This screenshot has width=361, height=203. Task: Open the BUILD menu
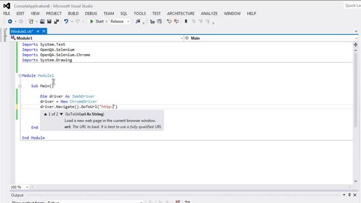click(73, 14)
